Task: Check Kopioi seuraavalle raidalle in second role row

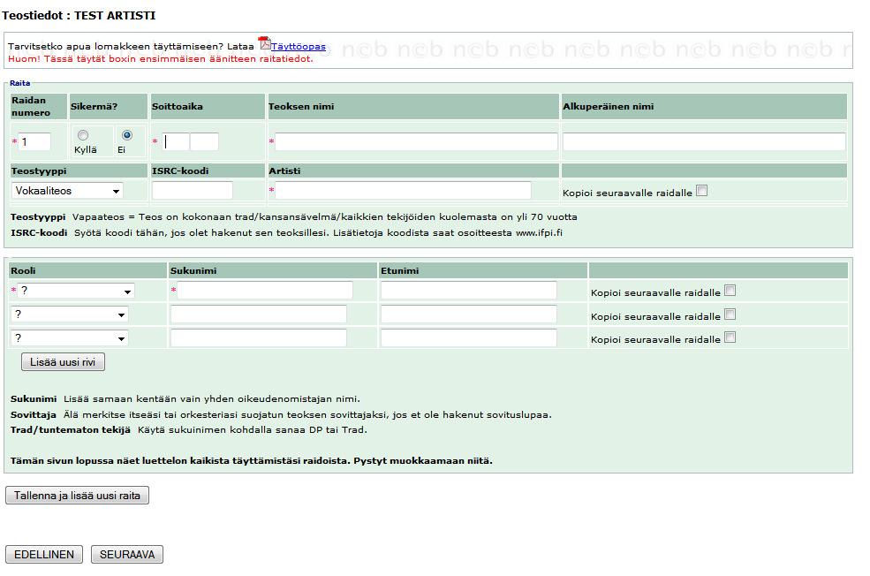Action: (x=730, y=315)
